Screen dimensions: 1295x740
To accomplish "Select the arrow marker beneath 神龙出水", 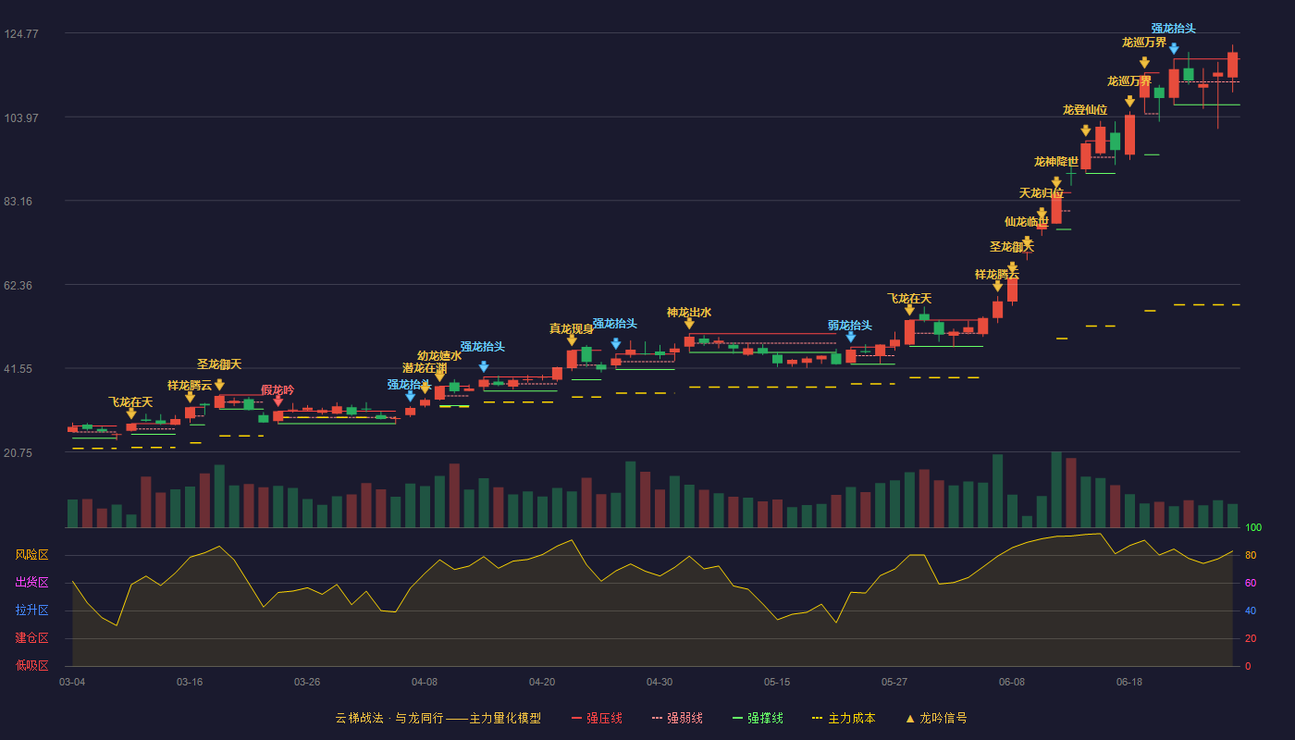I will point(689,323).
